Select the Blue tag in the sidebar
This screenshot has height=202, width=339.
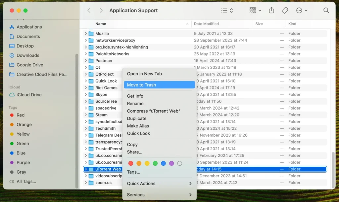(18, 153)
